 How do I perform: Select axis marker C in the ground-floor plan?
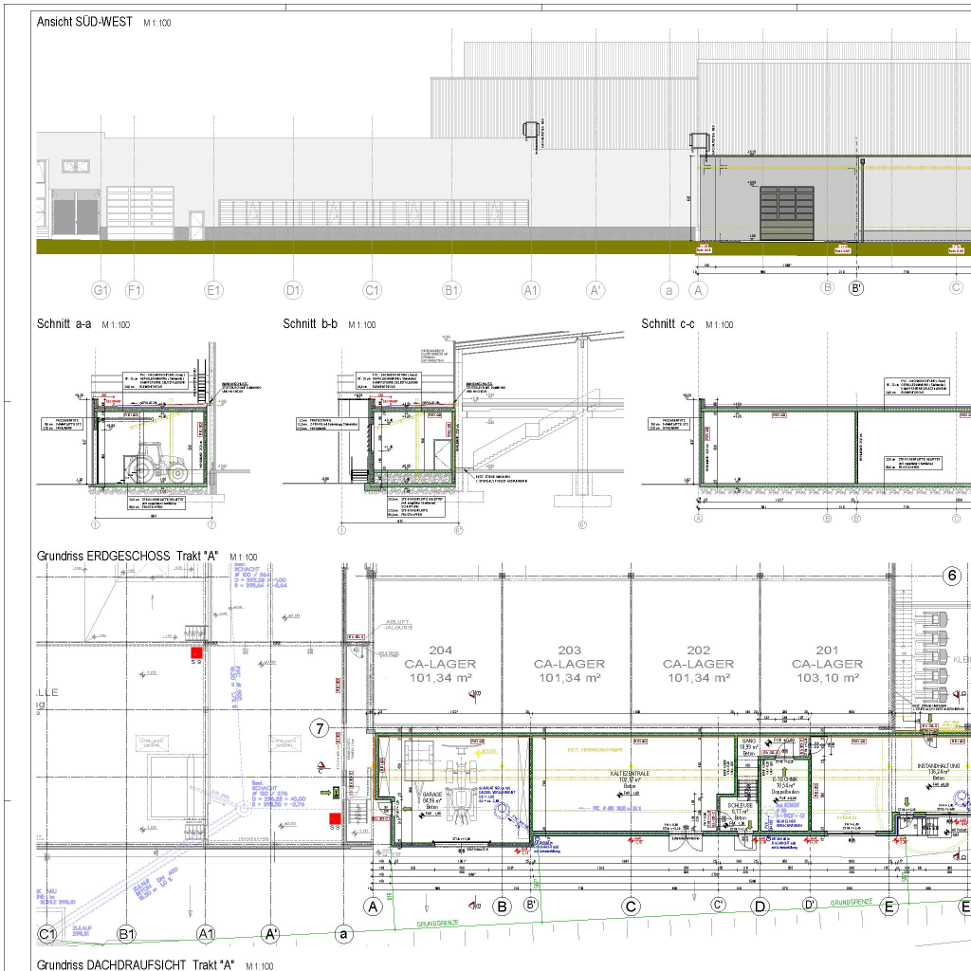[x=631, y=907]
